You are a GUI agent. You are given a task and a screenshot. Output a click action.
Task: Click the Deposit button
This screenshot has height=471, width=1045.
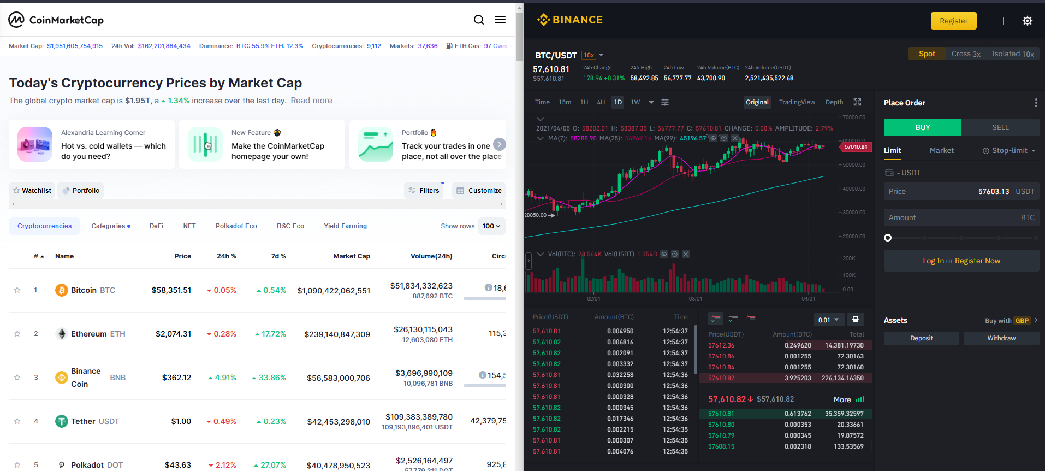922,338
